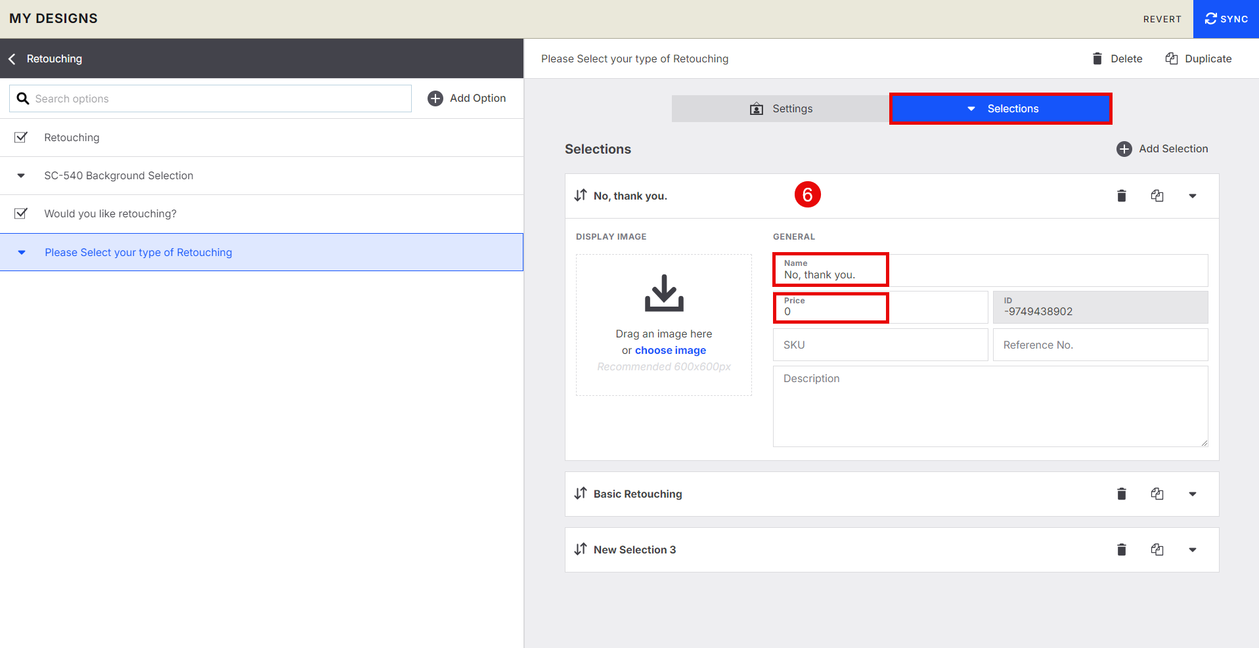This screenshot has height=648, width=1259.
Task: Click the REVERT button
Action: click(1162, 19)
